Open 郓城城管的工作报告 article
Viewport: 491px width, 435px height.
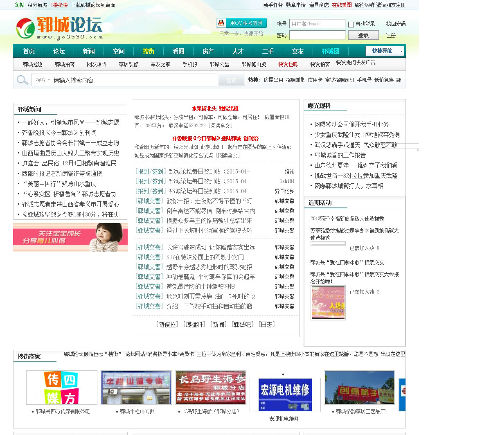pyautogui.click(x=340, y=155)
